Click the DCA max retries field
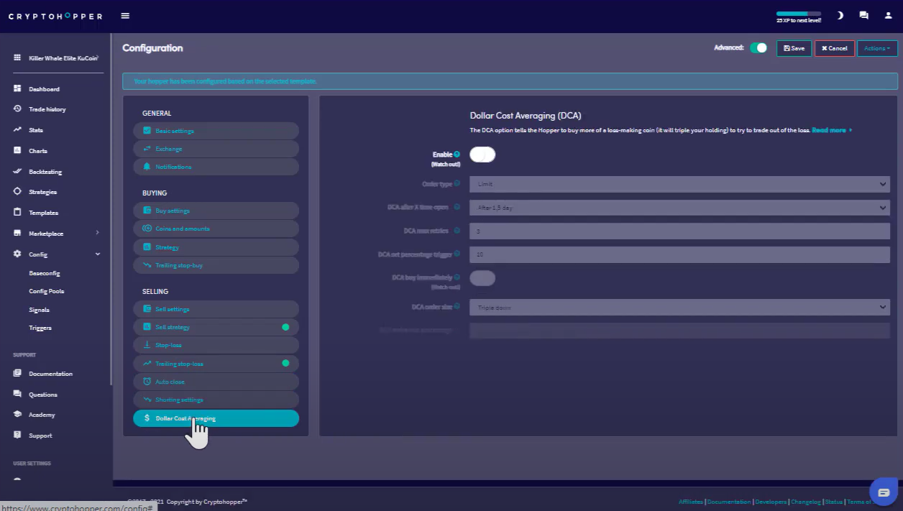The width and height of the screenshot is (903, 511). pyautogui.click(x=679, y=231)
